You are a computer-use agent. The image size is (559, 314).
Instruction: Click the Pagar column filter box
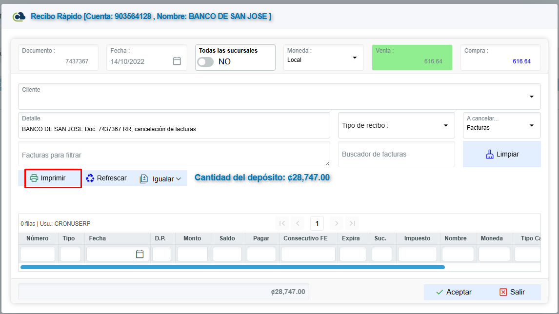pyautogui.click(x=261, y=254)
